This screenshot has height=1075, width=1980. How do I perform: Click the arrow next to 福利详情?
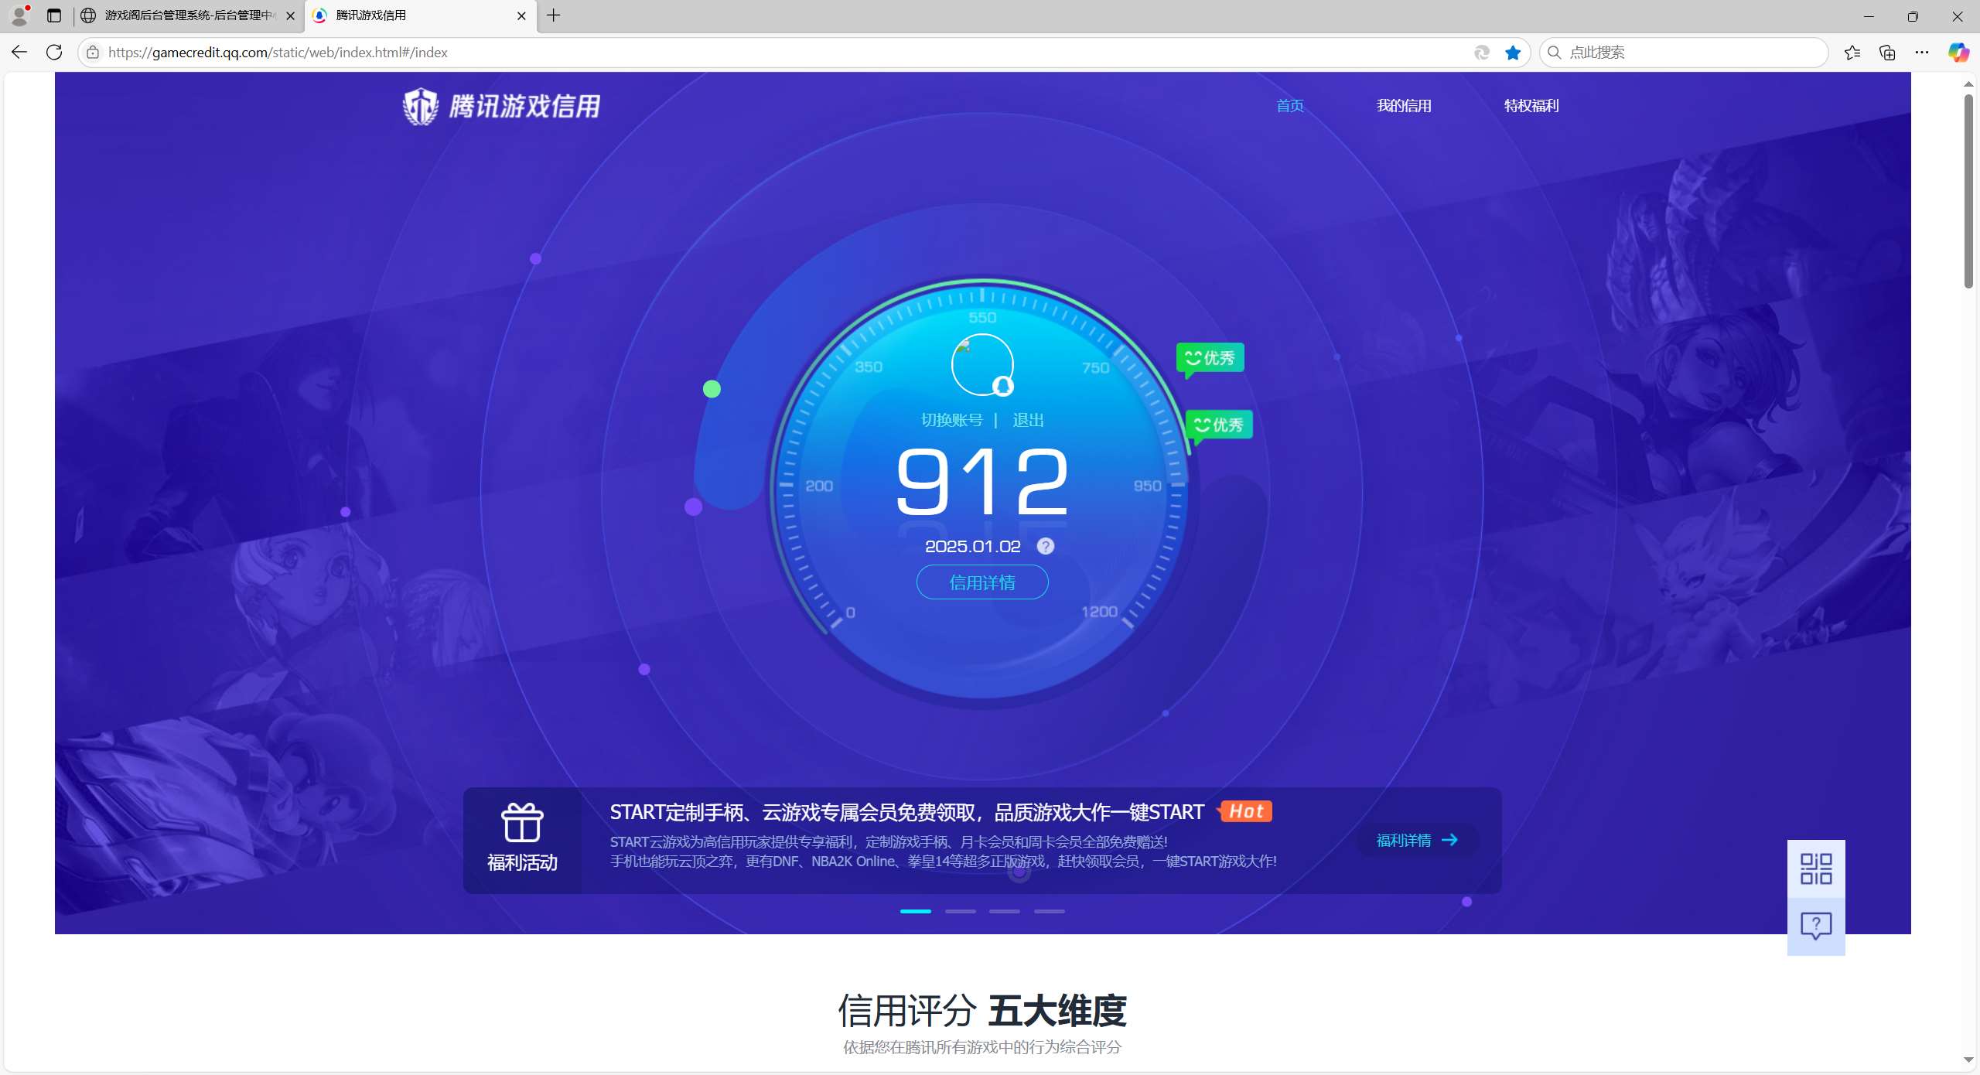pyautogui.click(x=1450, y=840)
